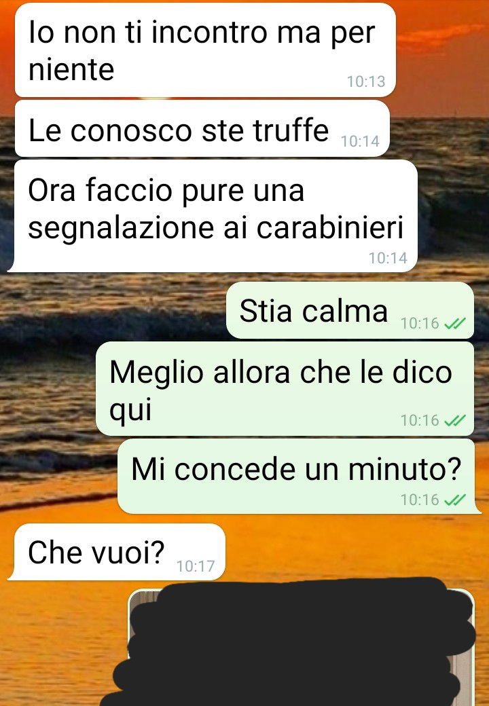Click the 10:16 timestamp next to 'Stia calma'
This screenshot has height=706, width=489.
pos(420,323)
